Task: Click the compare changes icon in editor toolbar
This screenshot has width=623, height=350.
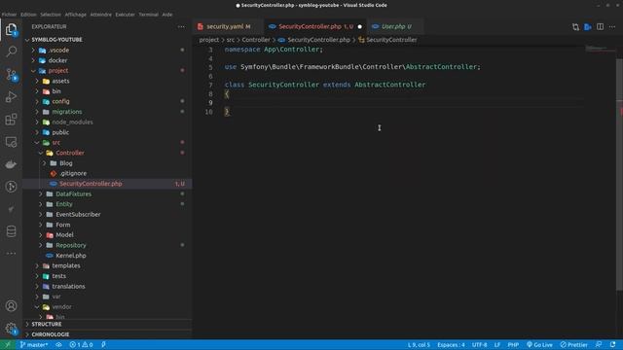Action: [x=575, y=26]
